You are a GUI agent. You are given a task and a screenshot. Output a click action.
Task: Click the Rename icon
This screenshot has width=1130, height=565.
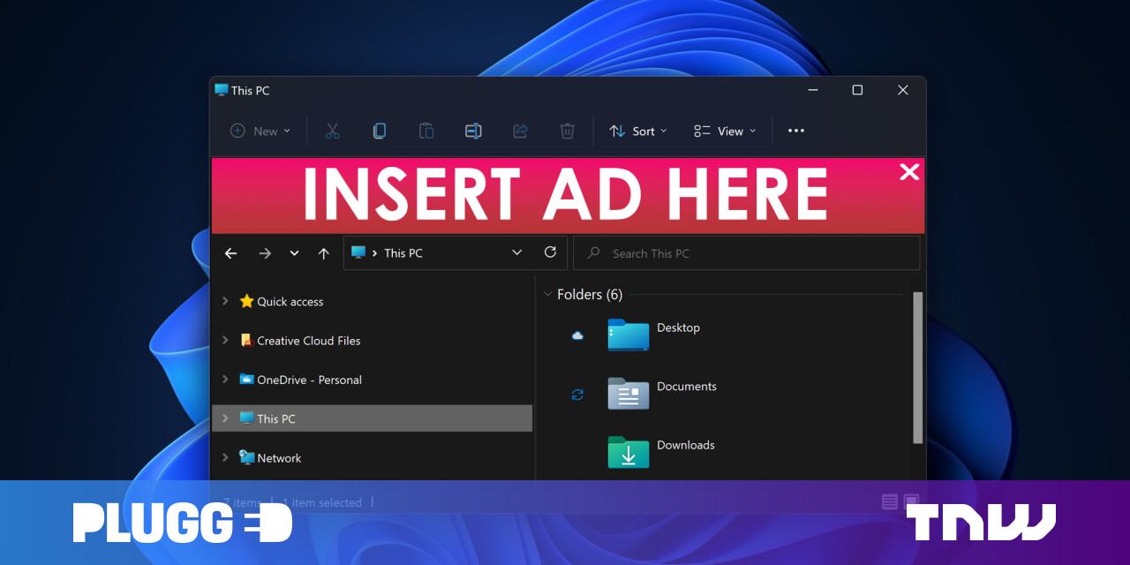coord(473,131)
